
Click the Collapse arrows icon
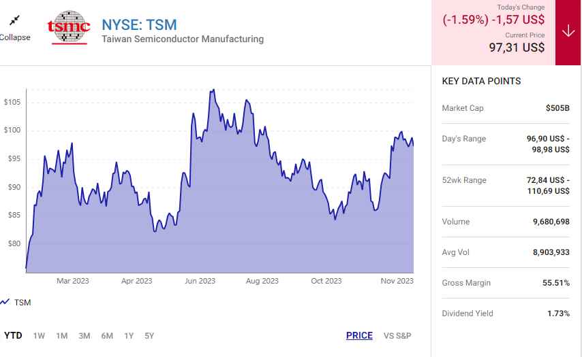[14, 21]
